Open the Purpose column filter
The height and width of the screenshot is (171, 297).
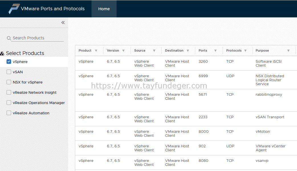click(x=288, y=50)
